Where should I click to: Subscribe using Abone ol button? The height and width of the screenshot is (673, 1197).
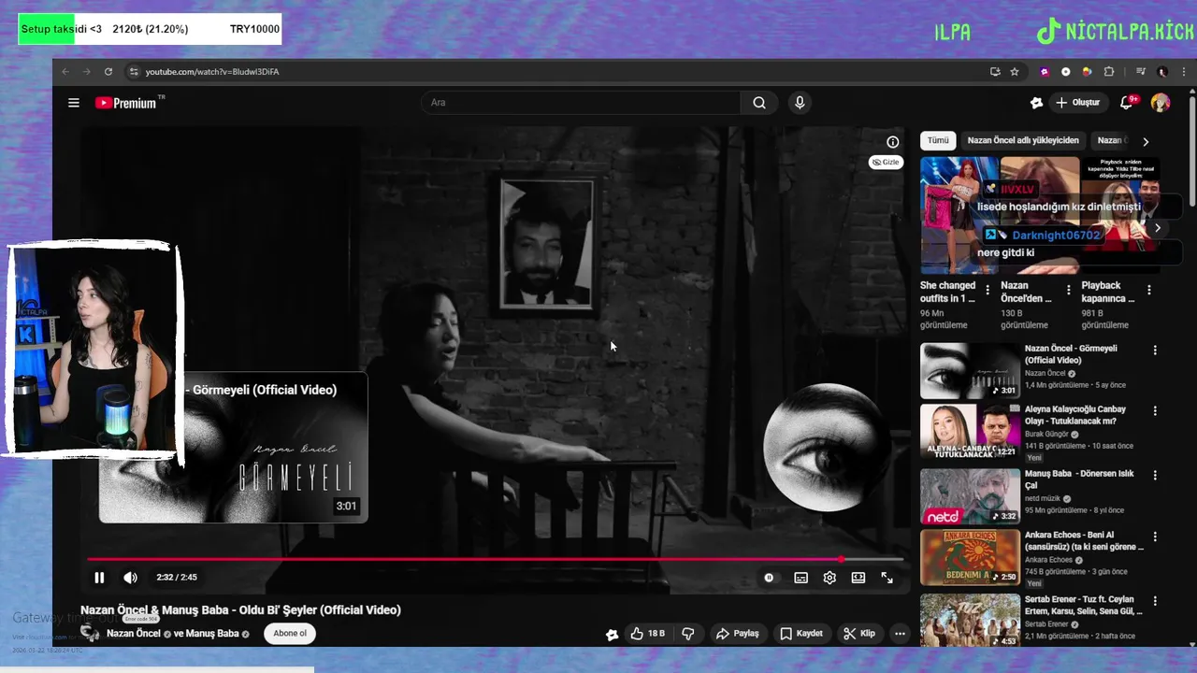tap(290, 634)
